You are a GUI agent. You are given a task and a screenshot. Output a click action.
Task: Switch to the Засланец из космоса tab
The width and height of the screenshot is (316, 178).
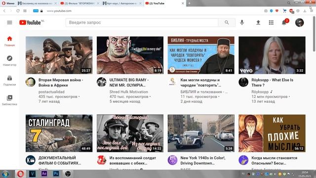[x=38, y=3]
